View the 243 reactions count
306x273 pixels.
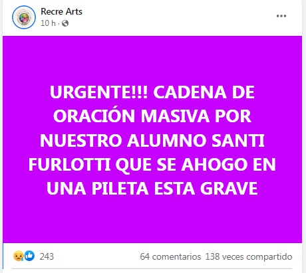[x=47, y=256]
